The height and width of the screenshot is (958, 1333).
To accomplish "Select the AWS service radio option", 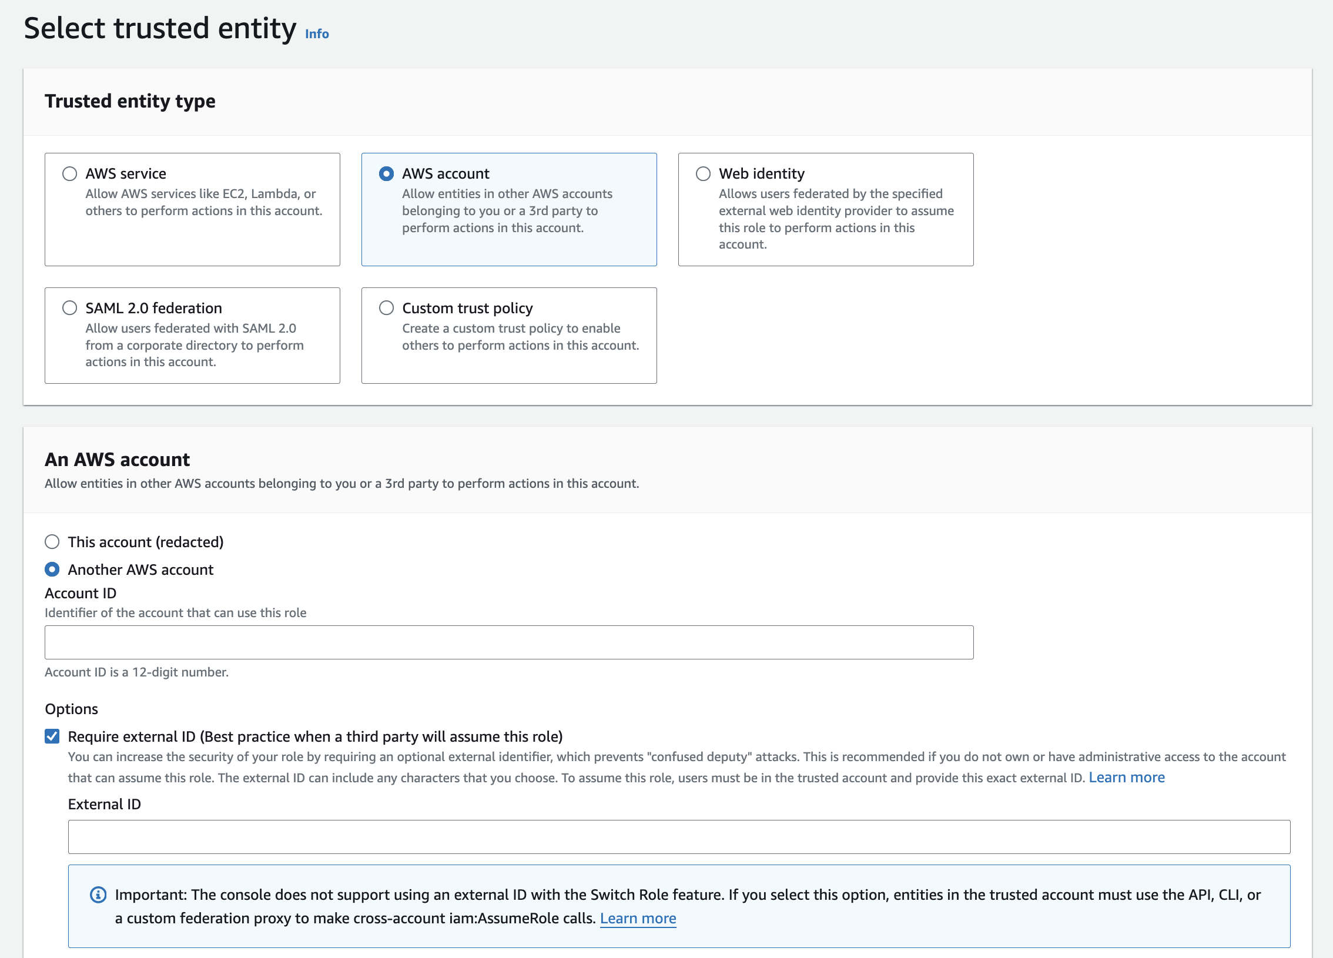I will point(70,174).
